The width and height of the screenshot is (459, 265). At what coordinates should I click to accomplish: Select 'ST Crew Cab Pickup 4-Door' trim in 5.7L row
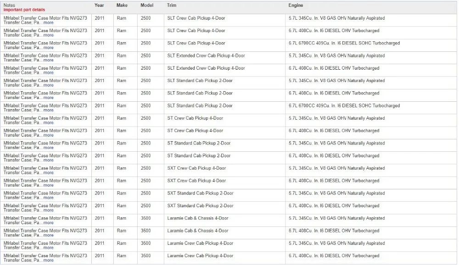195,118
